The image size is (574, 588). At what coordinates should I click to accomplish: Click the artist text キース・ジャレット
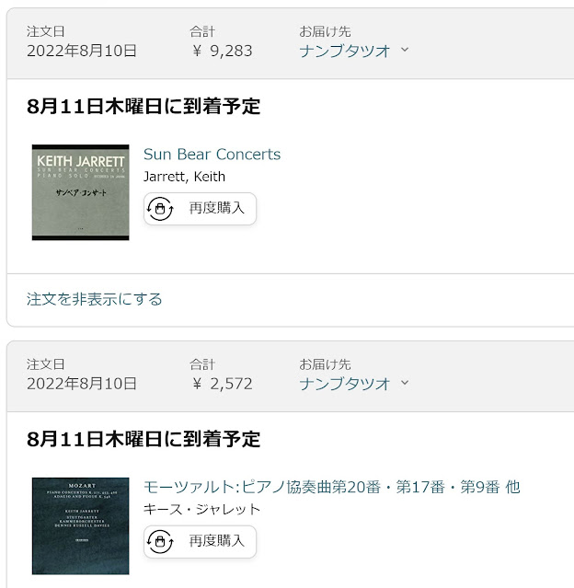point(201,509)
